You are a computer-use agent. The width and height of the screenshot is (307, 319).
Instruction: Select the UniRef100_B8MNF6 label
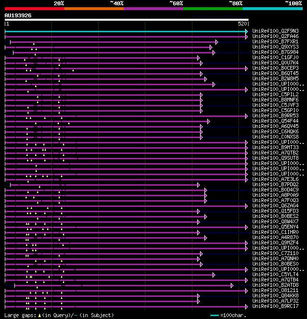point(275,100)
